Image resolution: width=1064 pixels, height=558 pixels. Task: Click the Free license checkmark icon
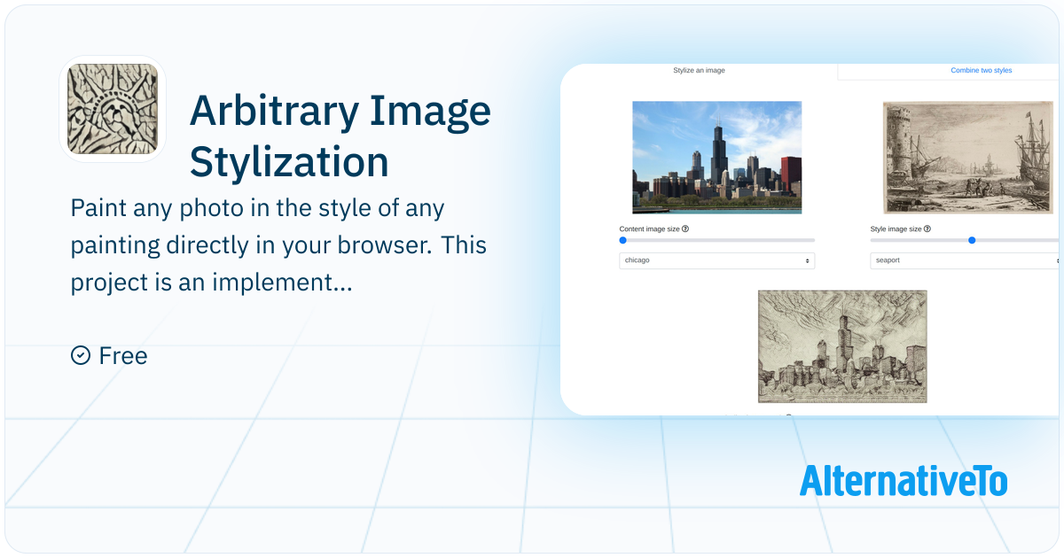(80, 355)
